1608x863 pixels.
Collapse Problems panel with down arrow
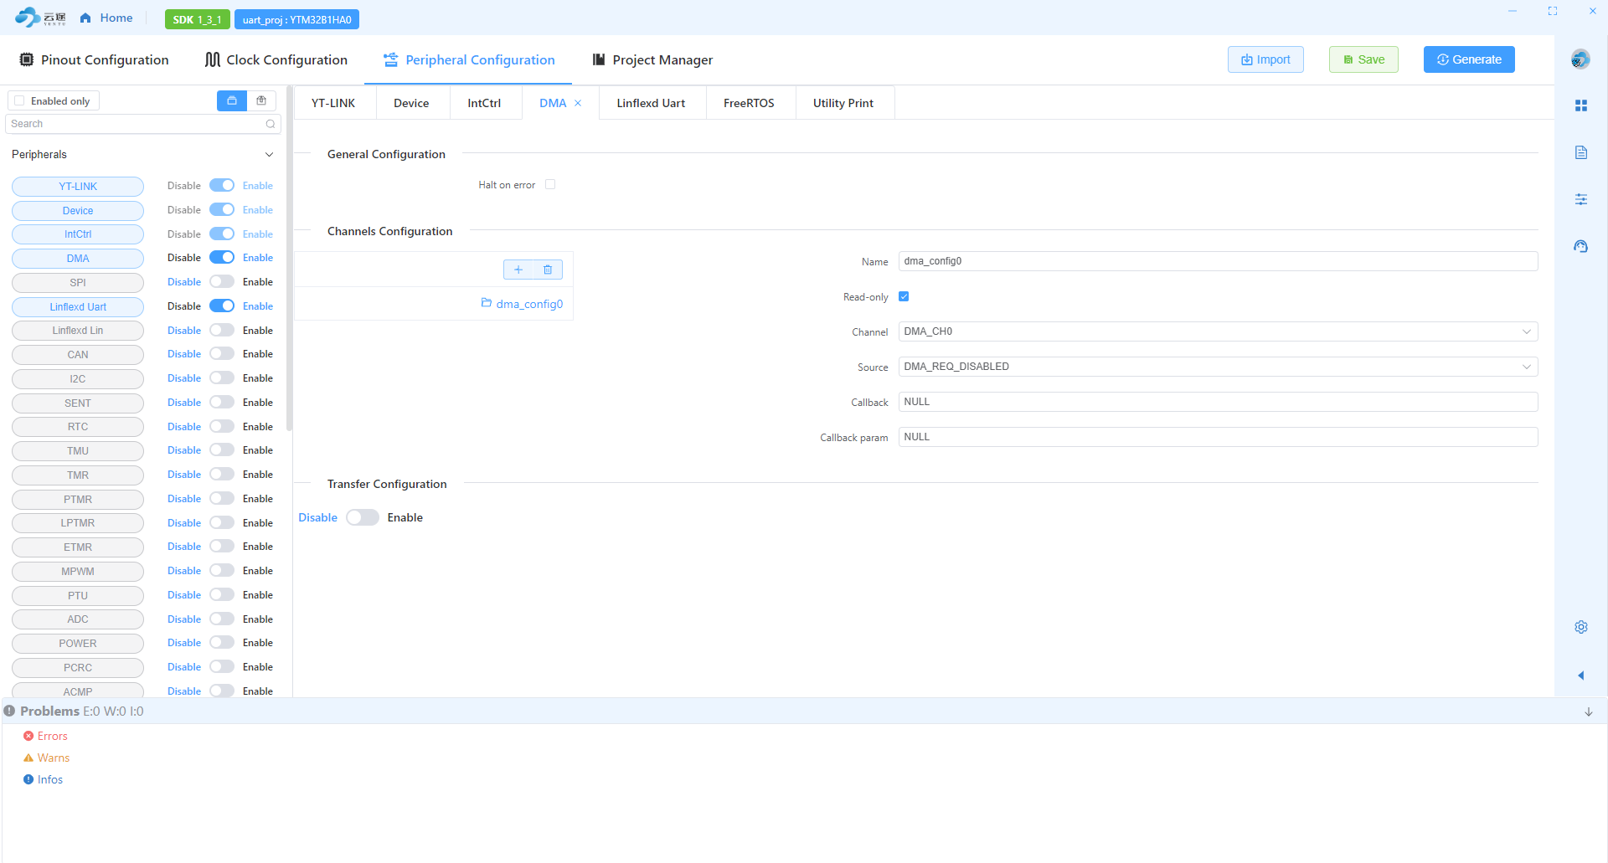coord(1589,712)
